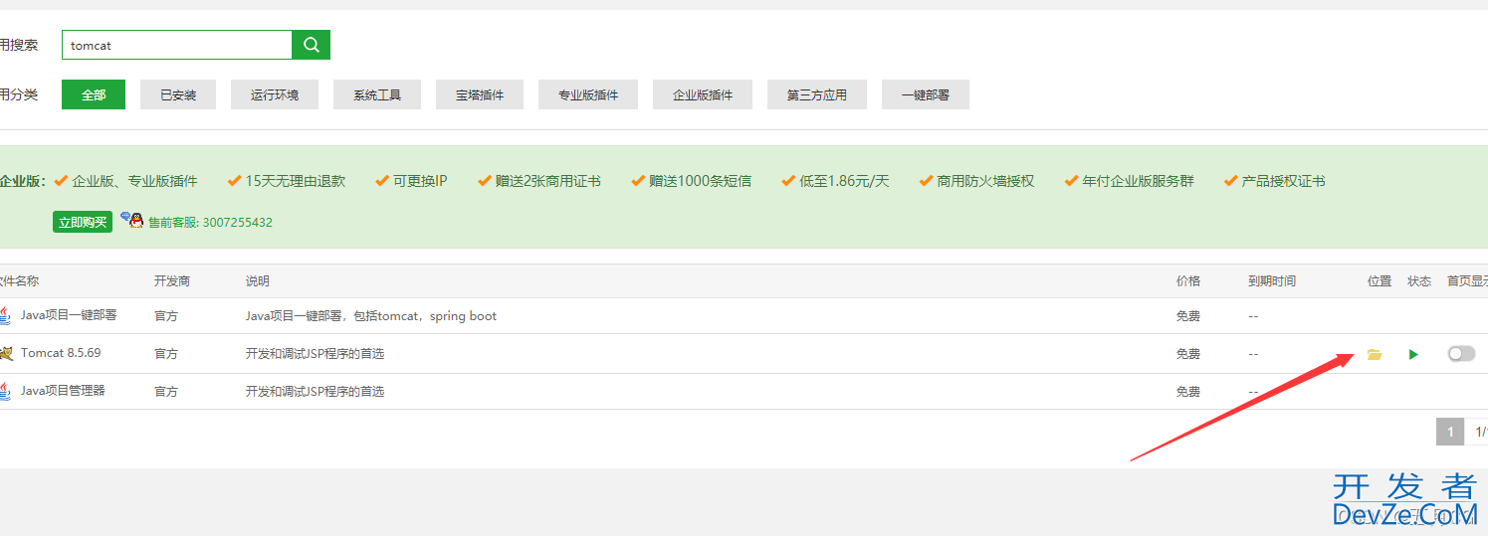Open the 系统工具 category
The image size is (1488, 536).
pos(377,94)
